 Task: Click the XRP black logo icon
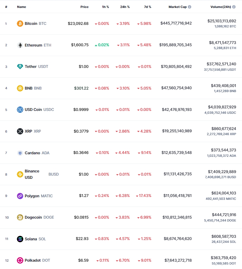[x=20, y=131]
